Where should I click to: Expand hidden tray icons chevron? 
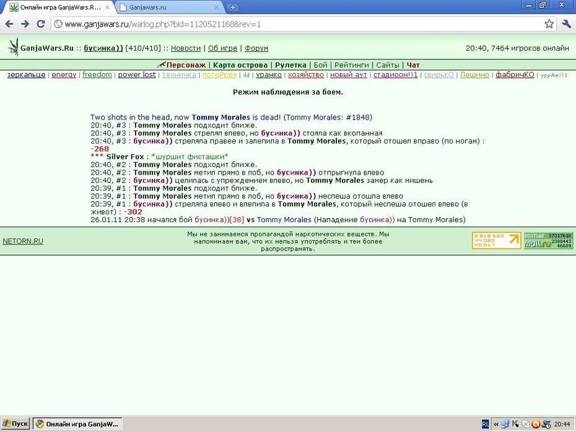click(496, 425)
